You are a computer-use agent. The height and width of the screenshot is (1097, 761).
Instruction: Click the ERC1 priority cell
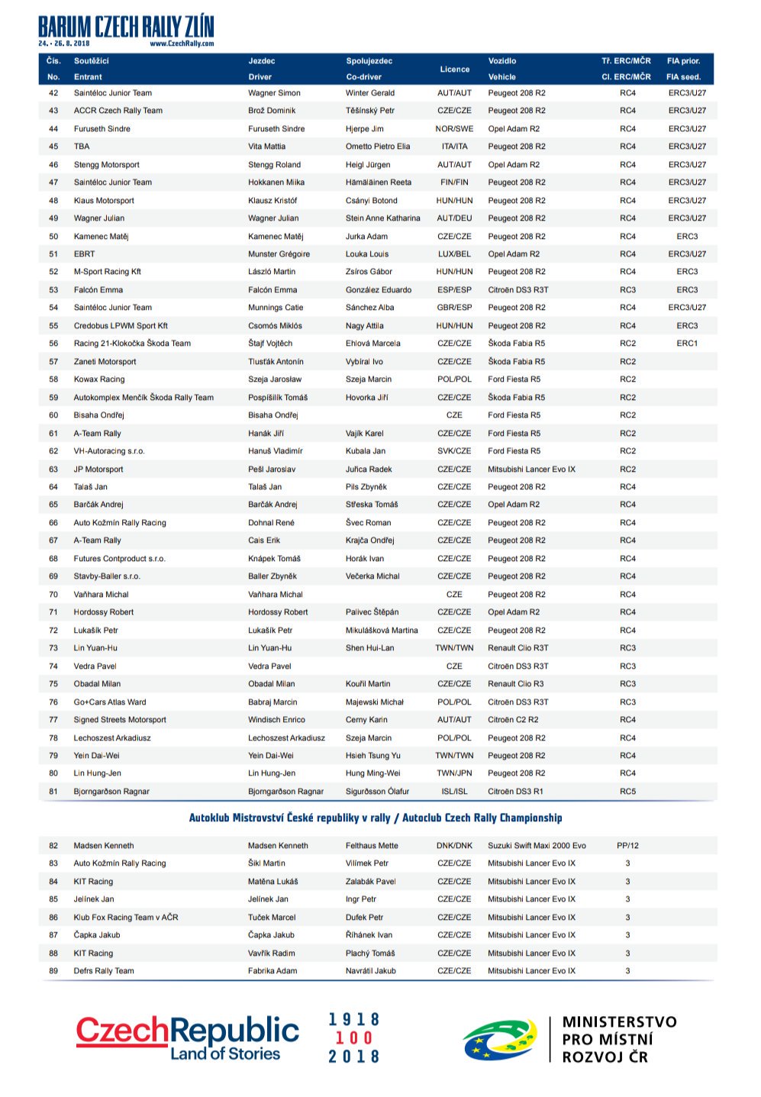[687, 344]
